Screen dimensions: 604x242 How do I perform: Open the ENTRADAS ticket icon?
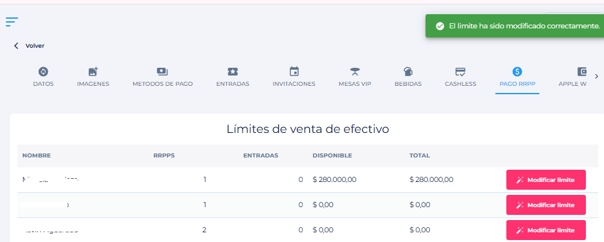click(233, 72)
